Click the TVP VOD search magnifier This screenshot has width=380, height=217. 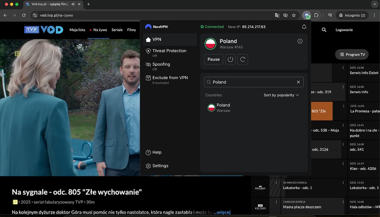324,30
